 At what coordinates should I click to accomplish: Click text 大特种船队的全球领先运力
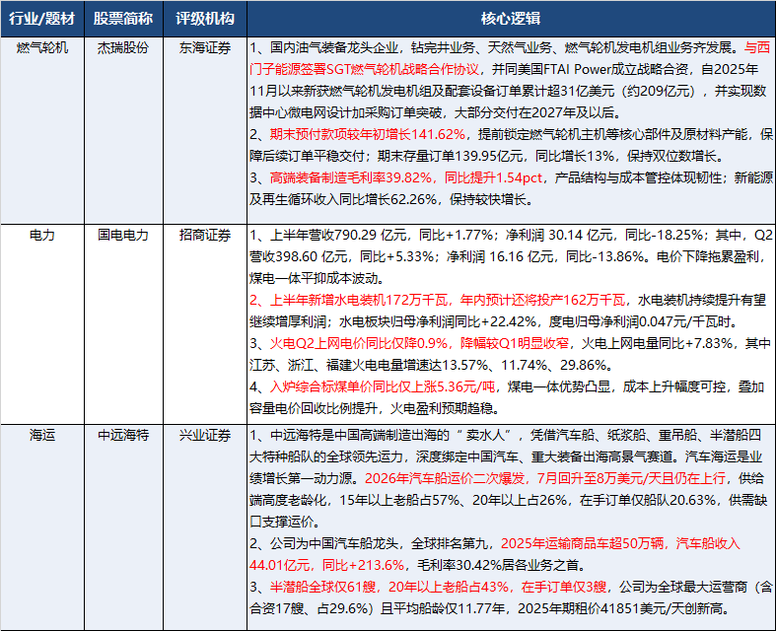326,456
